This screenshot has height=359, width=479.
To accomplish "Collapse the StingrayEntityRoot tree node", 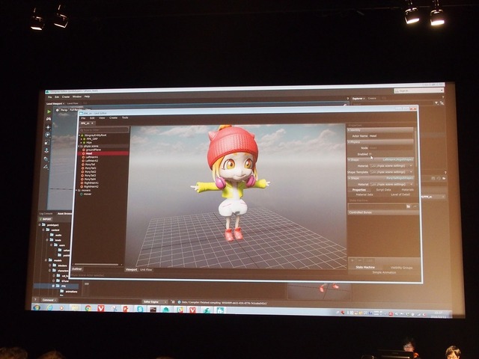I will 79,135.
